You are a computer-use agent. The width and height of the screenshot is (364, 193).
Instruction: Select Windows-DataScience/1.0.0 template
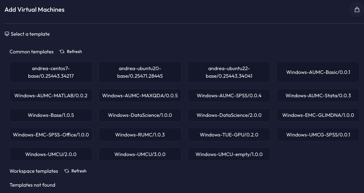point(140,115)
